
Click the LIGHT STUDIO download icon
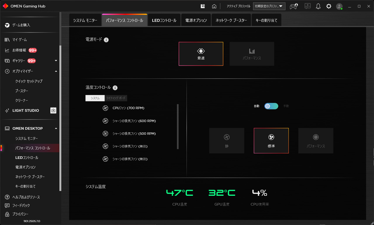point(53,110)
